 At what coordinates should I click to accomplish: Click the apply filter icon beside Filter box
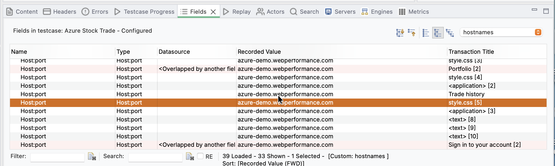click(x=92, y=156)
